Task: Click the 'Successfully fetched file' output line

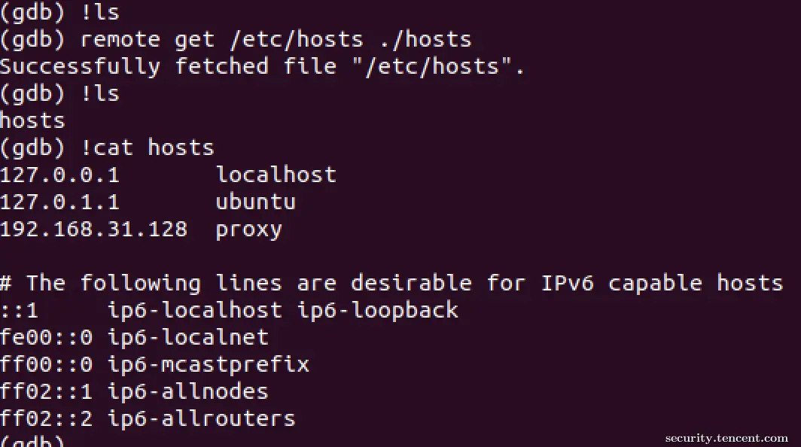Action: pyautogui.click(x=262, y=66)
